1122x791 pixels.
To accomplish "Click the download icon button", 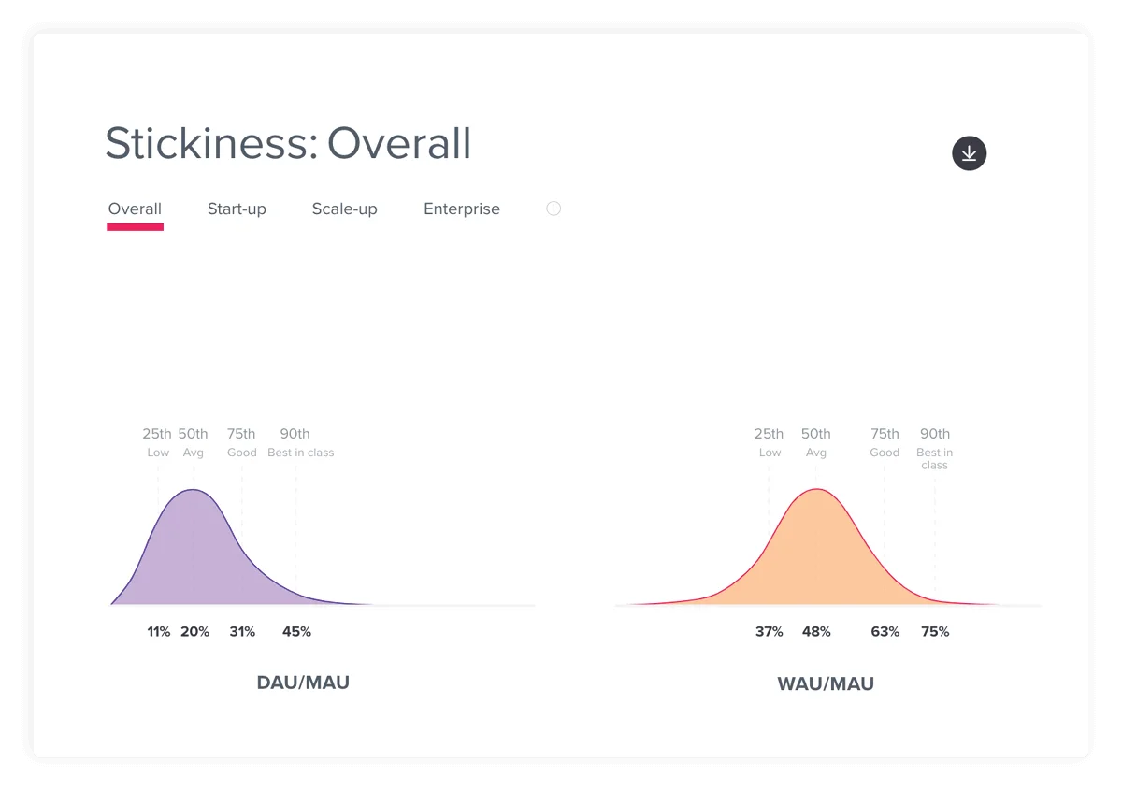I will coord(969,153).
